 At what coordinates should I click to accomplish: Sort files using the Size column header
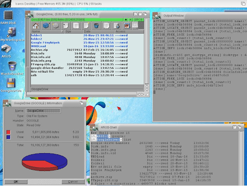pos(74,32)
